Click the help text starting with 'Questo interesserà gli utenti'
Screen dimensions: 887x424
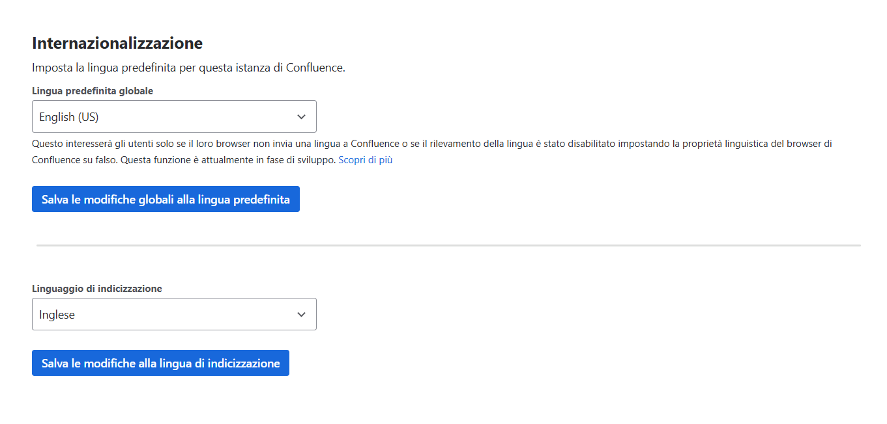tap(432, 152)
